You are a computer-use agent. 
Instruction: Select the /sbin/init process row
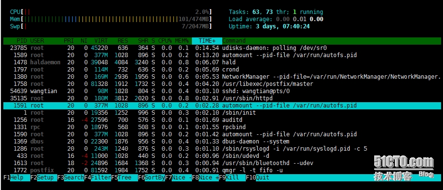[x=222, y=113]
